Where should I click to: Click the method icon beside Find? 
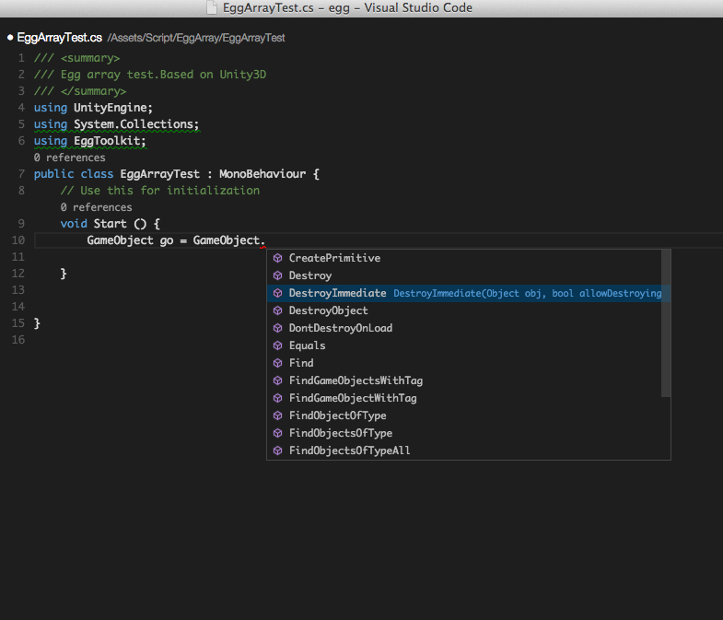click(277, 363)
